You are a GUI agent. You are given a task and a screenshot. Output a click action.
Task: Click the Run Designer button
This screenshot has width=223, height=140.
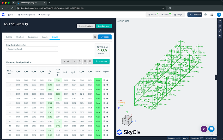click(104, 26)
